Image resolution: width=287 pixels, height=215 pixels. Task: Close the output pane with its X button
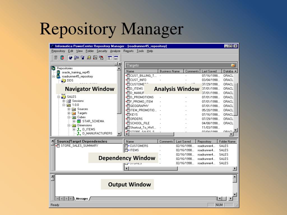[52, 176]
